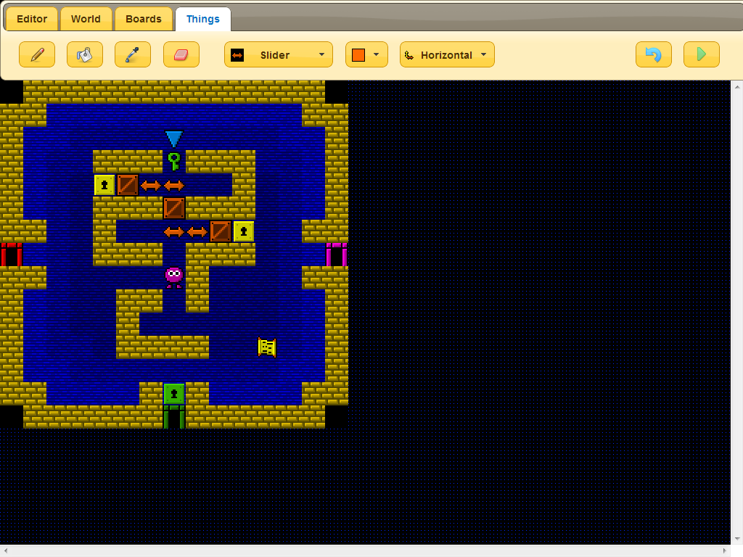The image size is (743, 557).
Task: Switch to the Editor tab
Action: (32, 19)
